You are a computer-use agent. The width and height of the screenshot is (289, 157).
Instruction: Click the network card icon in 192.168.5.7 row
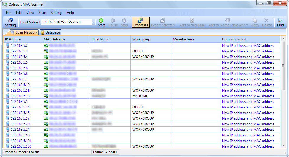click(46, 79)
